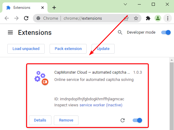
Task: Open the hamburger main menu beside Extensions
Action: point(10,32)
